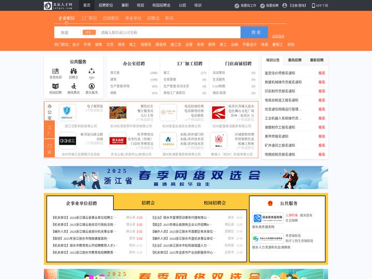The image size is (372, 279).
Task: Open 校园招聘会 in the top navigation
Action: click(161, 5)
